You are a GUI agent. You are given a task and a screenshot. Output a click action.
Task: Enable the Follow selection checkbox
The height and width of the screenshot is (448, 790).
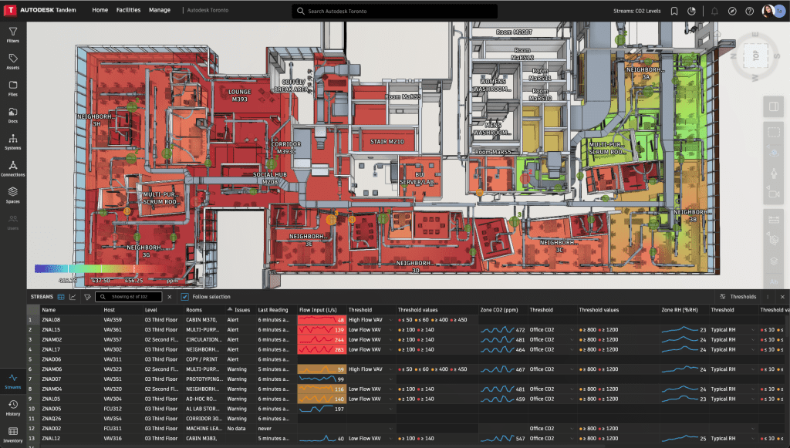[x=185, y=298]
